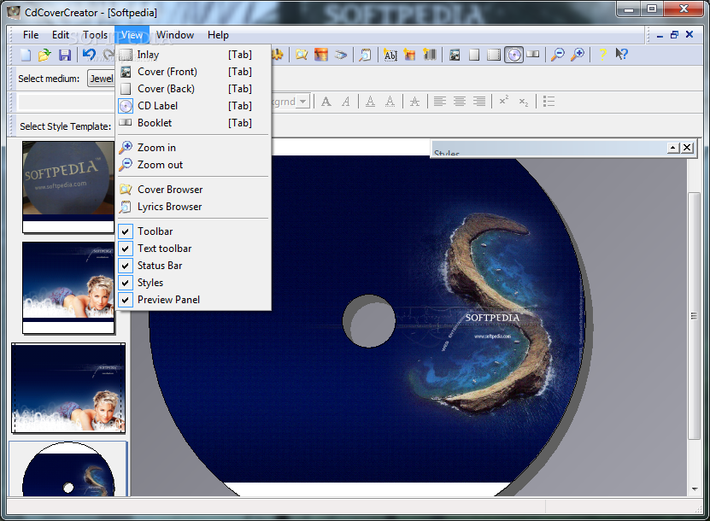
Task: Click the Undo arrow icon
Action: (89, 55)
